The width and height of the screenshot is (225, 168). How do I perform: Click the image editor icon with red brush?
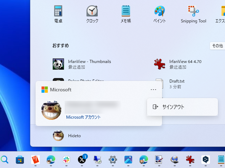(159, 160)
